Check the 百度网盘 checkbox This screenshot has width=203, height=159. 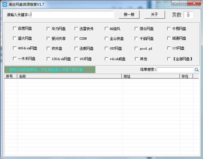(x=15, y=29)
